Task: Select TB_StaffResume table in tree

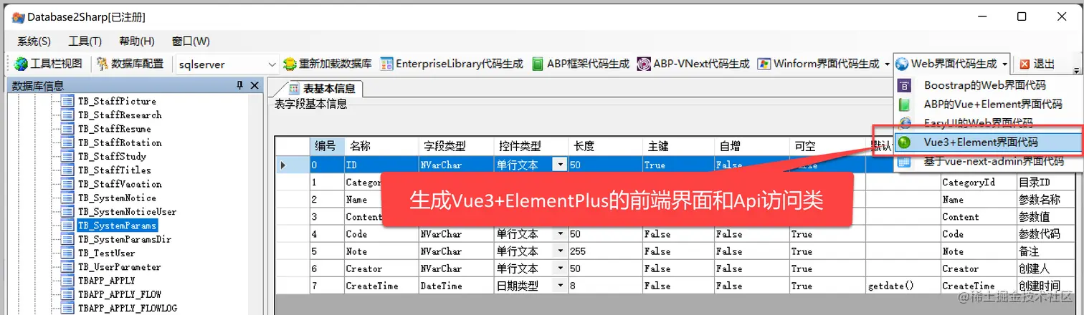Action: (x=115, y=129)
